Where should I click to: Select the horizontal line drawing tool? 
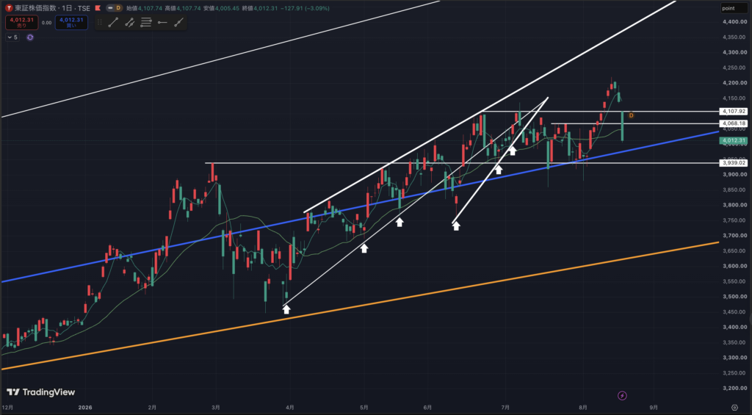(162, 23)
